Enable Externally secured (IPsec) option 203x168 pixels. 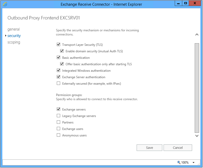(59, 83)
